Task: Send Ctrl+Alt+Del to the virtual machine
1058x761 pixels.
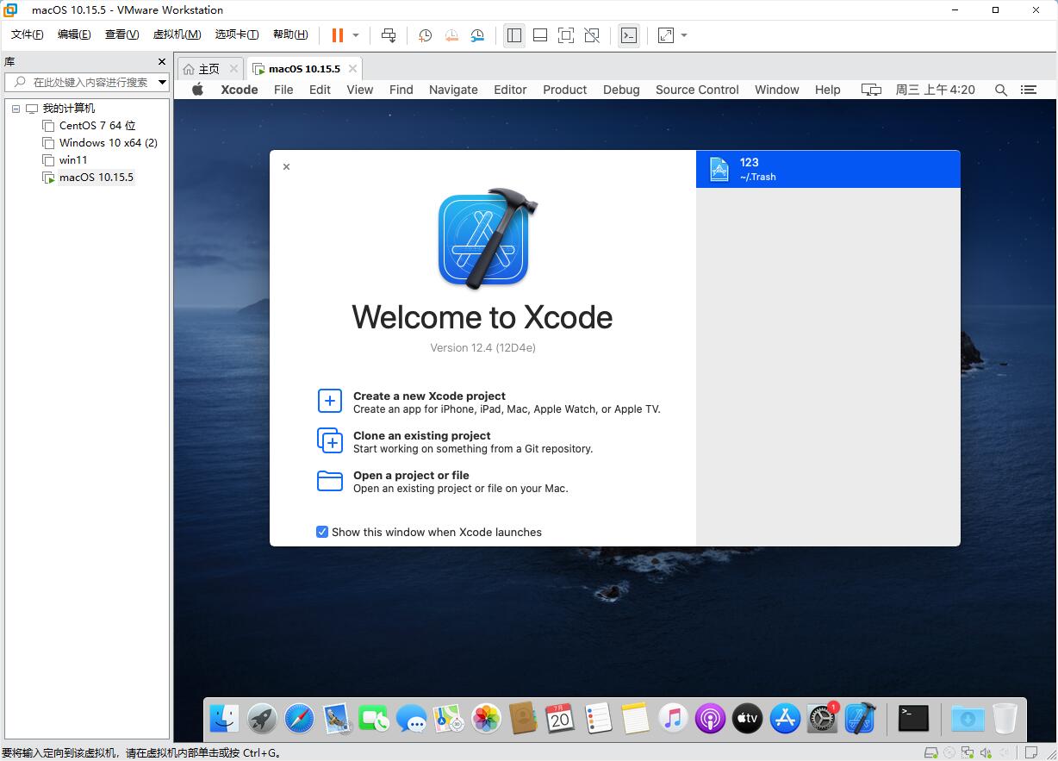Action: click(389, 35)
